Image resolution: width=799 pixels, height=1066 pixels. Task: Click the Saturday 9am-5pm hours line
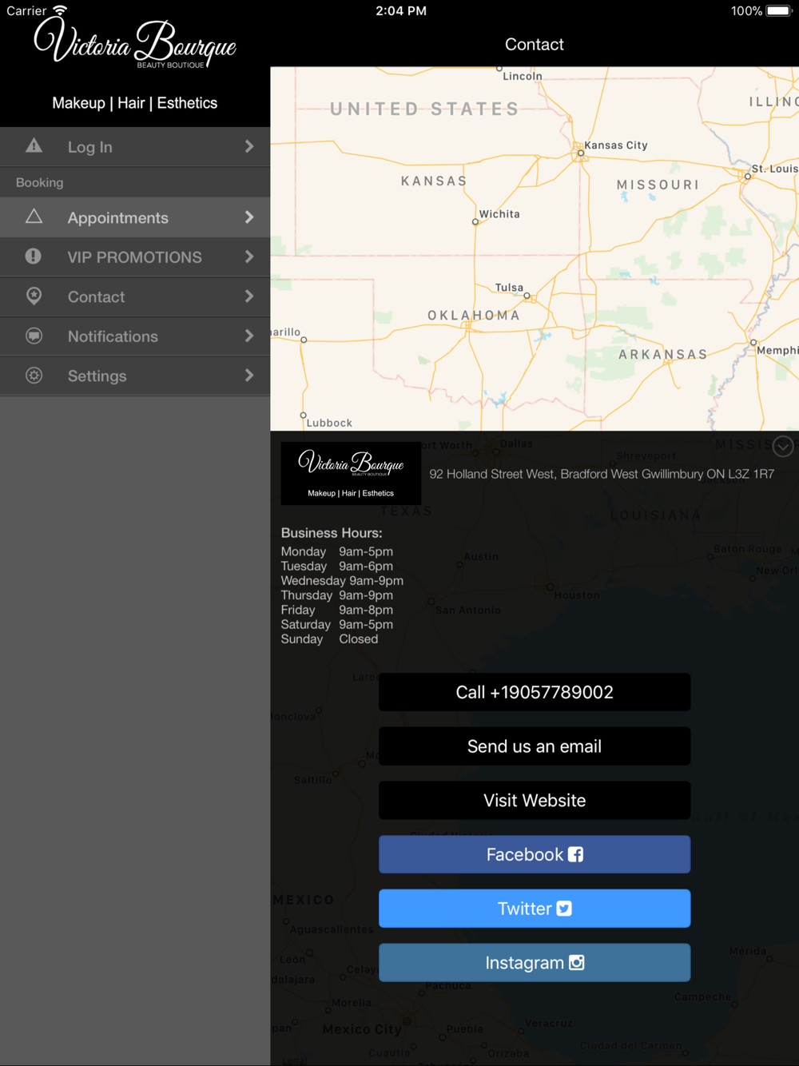(x=337, y=624)
